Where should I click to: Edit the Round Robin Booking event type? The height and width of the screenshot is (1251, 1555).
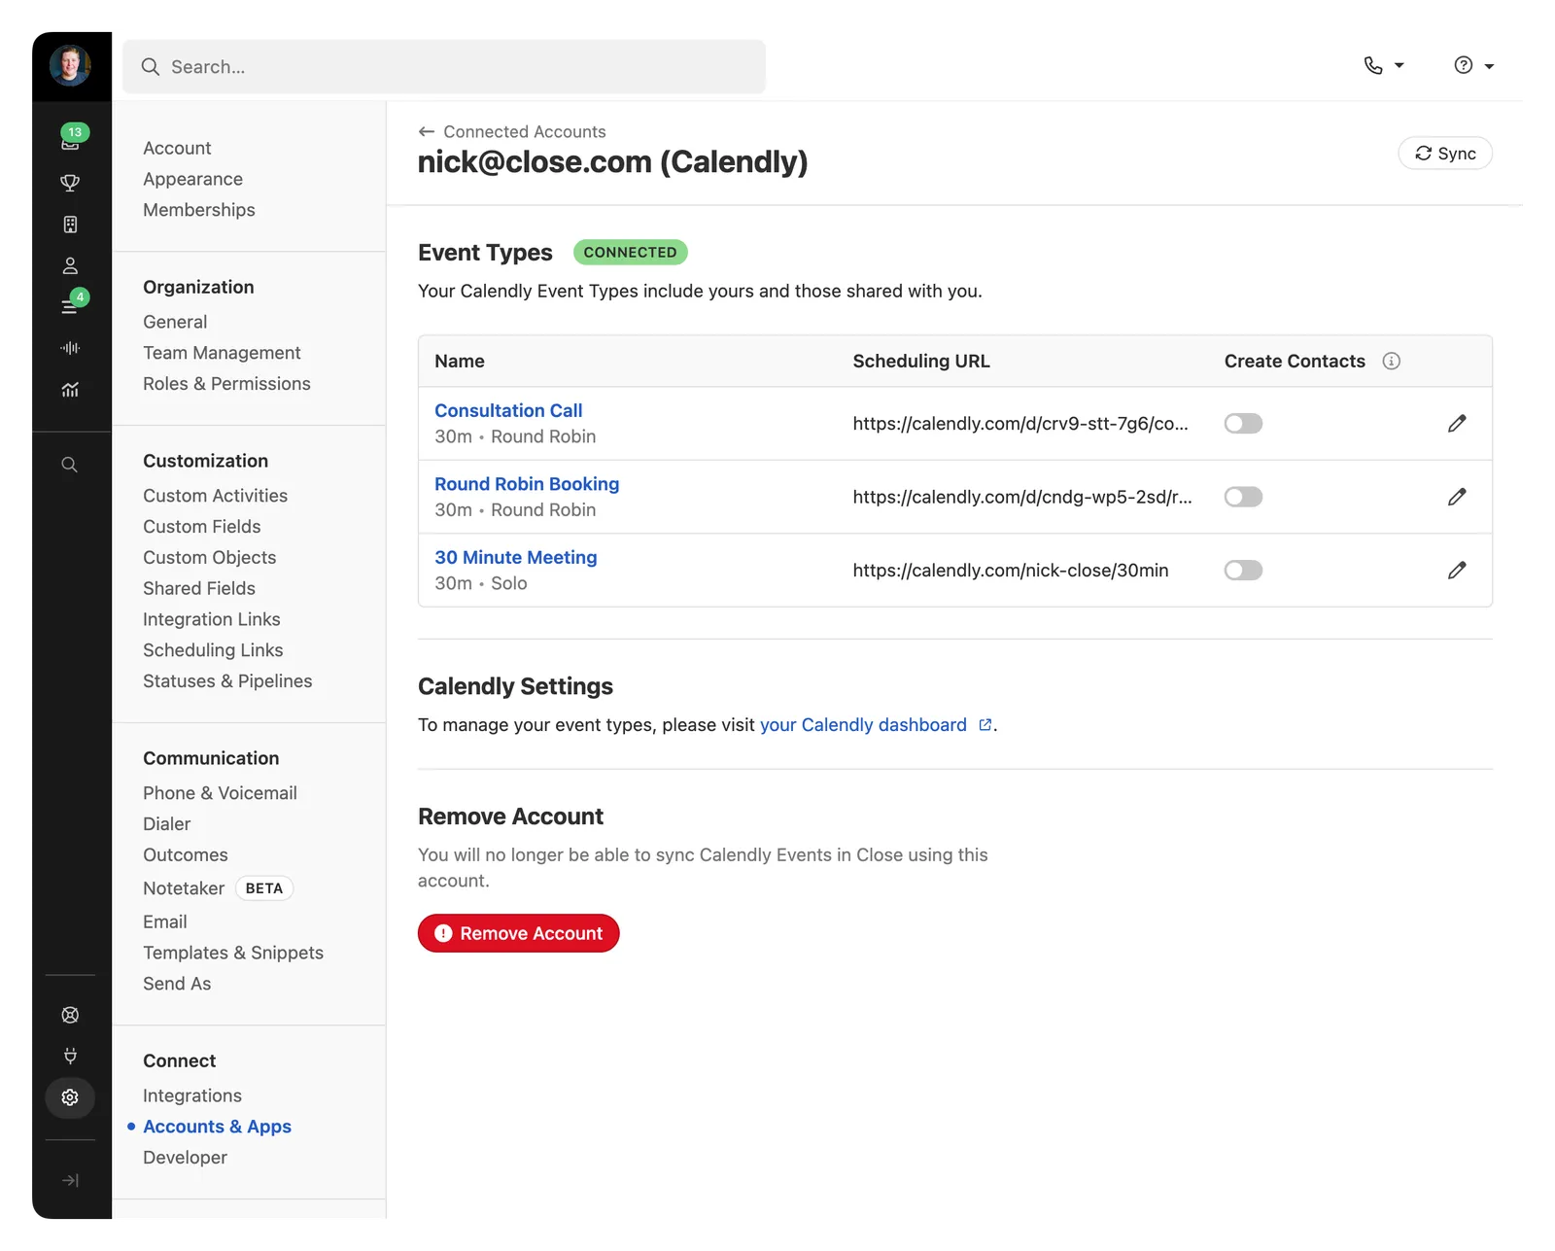1457,497
